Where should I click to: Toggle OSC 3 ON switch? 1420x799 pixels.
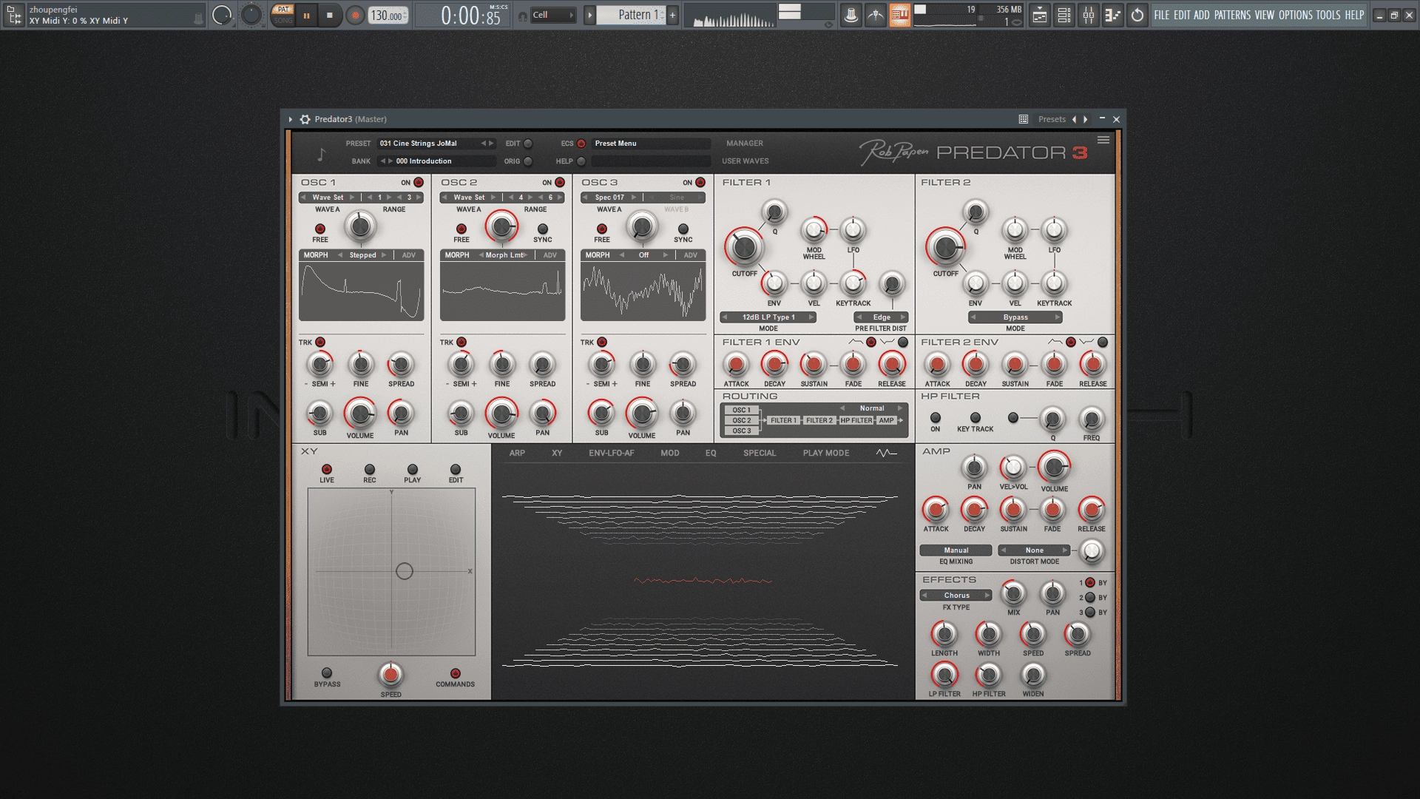(700, 182)
